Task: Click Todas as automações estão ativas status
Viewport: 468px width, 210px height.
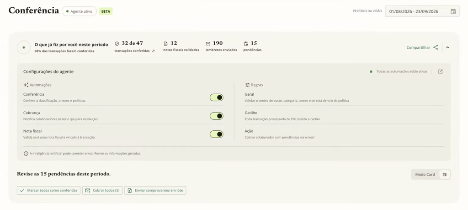Action: point(402,72)
